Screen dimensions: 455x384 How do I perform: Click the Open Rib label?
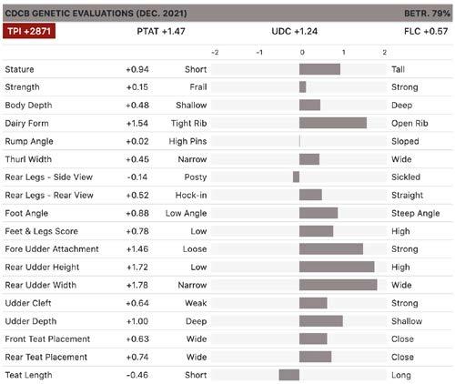[409, 123]
